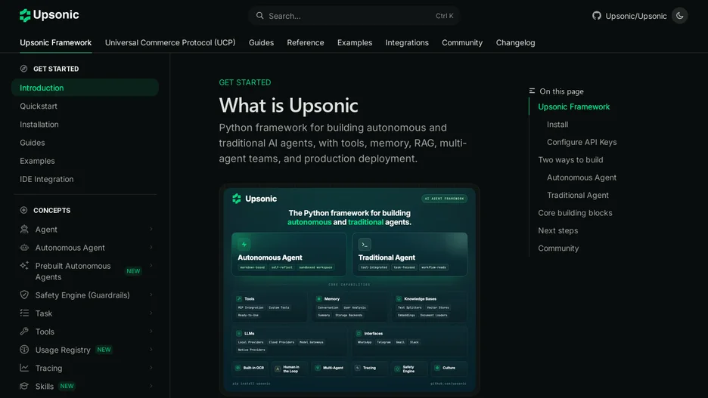
Task: Jump to Upsonic Framework section
Action: 573,106
